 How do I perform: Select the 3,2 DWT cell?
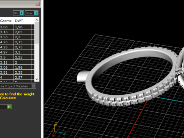(22, 52)
